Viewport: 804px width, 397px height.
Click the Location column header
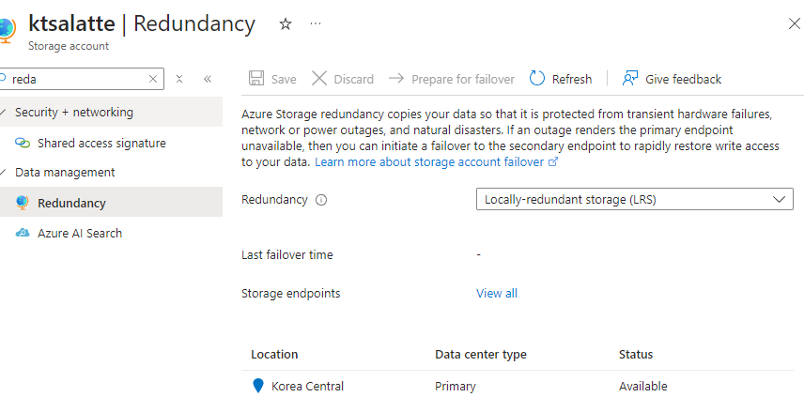click(274, 355)
